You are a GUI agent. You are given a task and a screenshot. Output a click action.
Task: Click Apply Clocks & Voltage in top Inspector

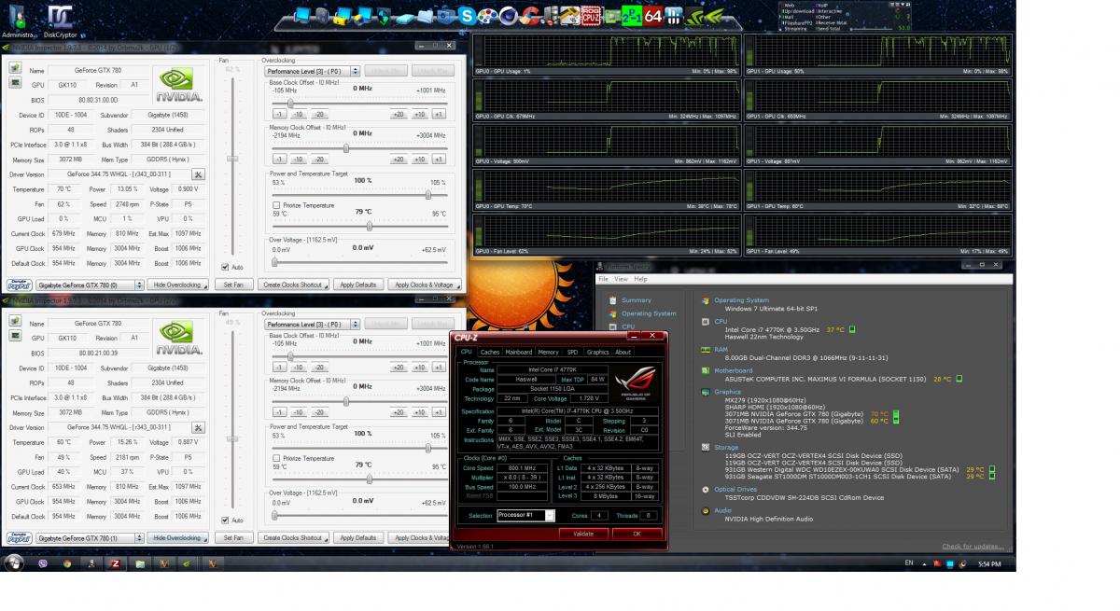point(423,285)
